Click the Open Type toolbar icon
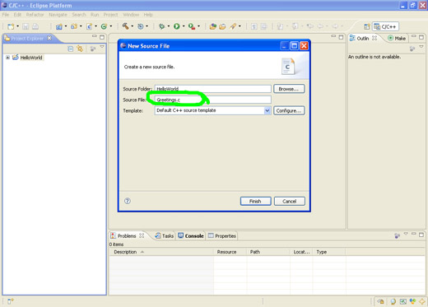The image size is (428, 307). [x=212, y=26]
